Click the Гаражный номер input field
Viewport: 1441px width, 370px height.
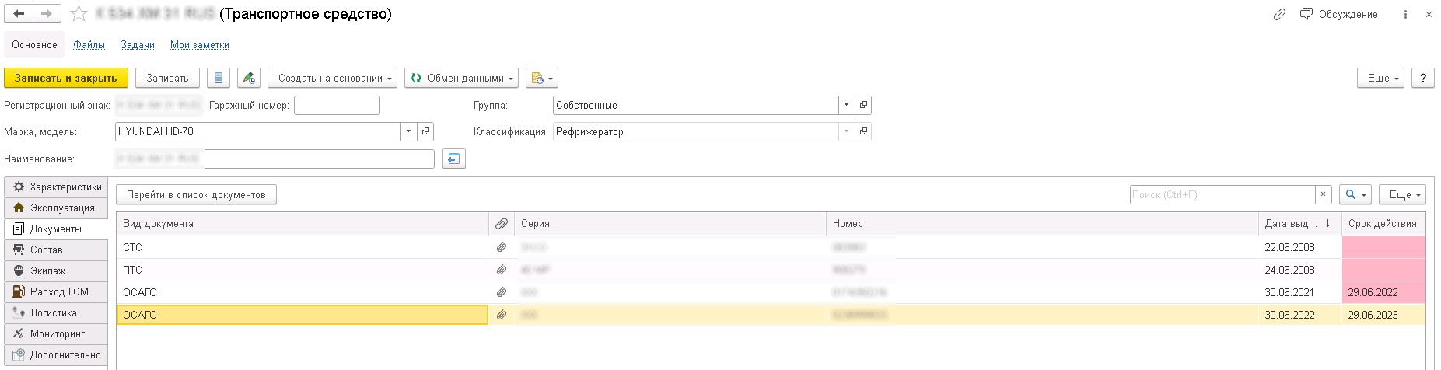336,105
